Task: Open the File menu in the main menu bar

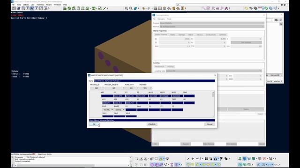Action: tap(13, 5)
